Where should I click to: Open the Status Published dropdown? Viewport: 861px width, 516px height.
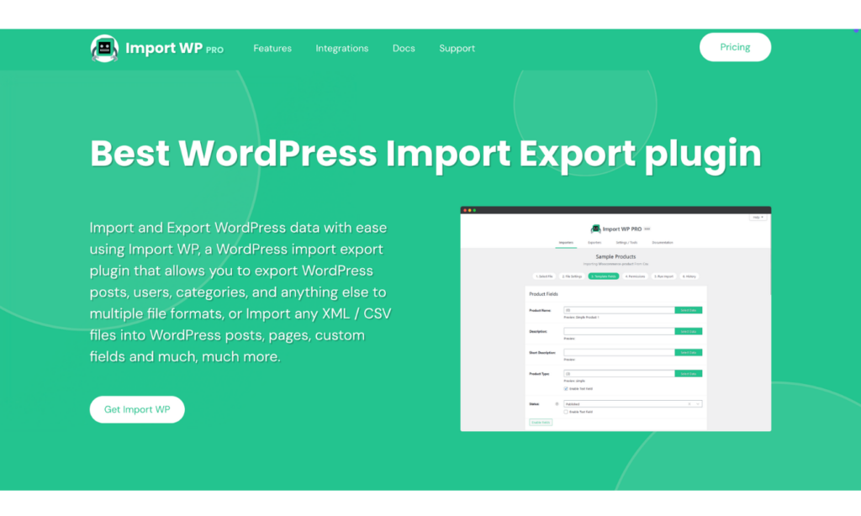[x=632, y=404]
